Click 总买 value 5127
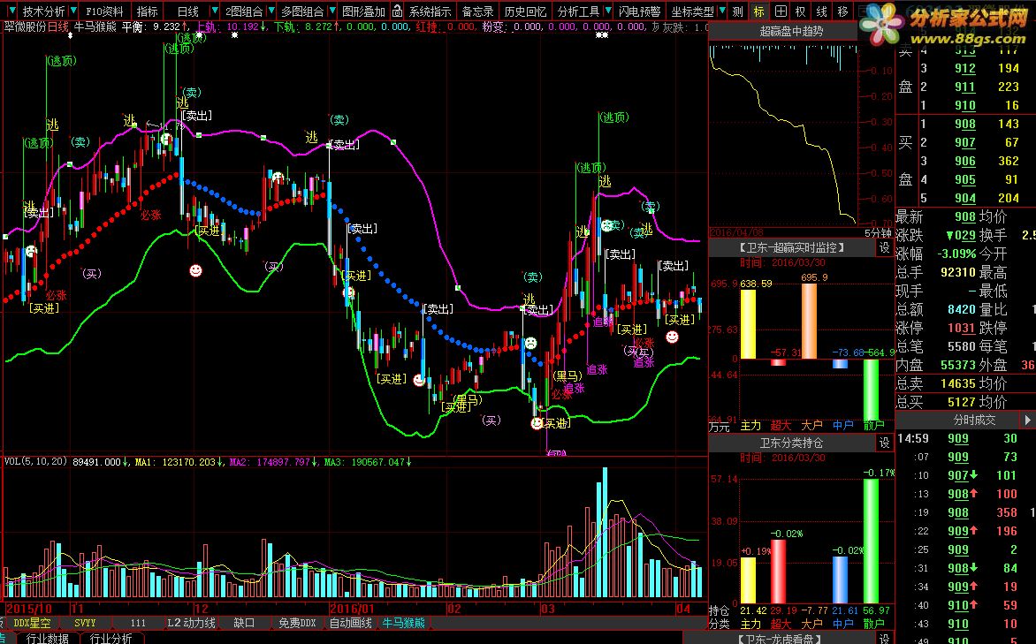The height and width of the screenshot is (644, 1036). [x=960, y=402]
